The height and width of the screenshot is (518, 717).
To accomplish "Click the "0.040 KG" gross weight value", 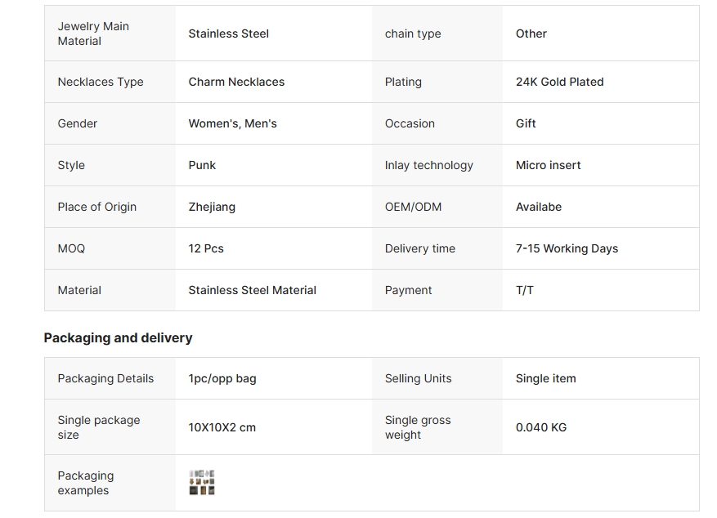I will pyautogui.click(x=540, y=427).
